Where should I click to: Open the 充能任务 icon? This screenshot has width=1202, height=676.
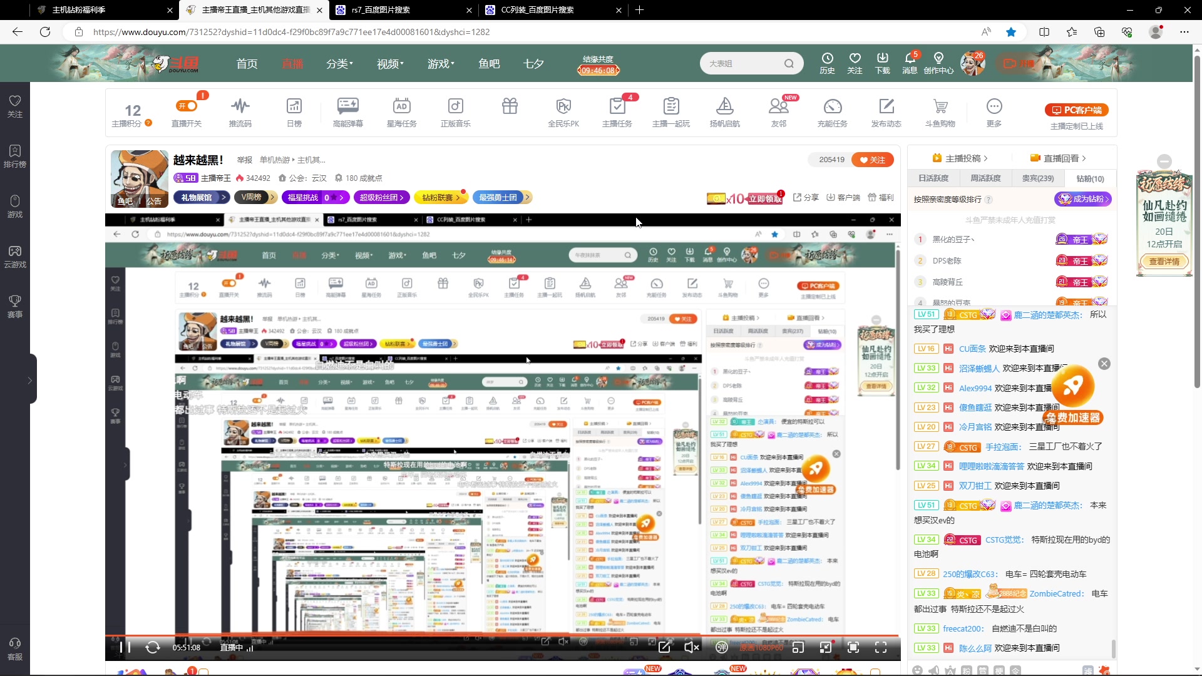tap(832, 106)
